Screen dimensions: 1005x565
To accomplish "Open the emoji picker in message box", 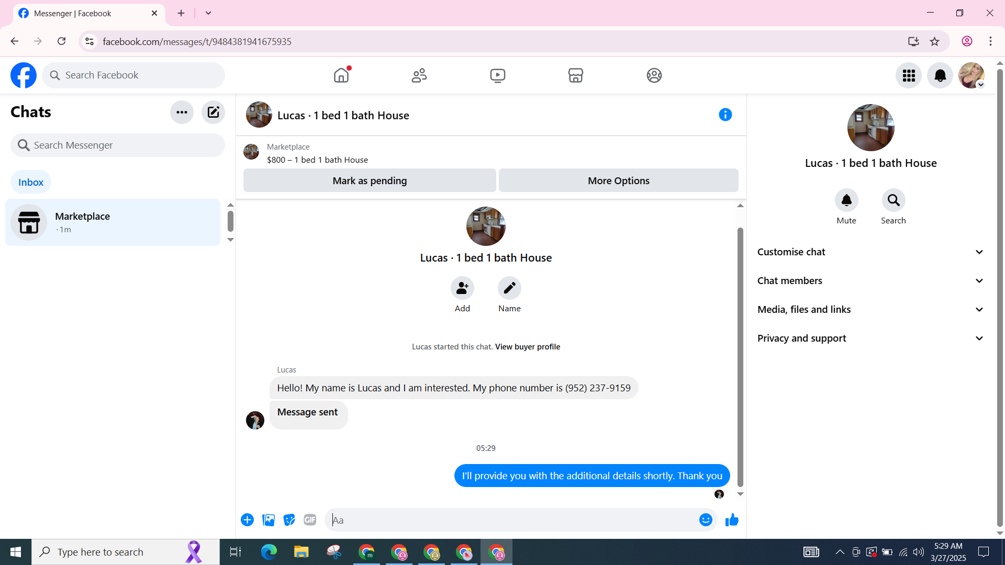I will 706,520.
